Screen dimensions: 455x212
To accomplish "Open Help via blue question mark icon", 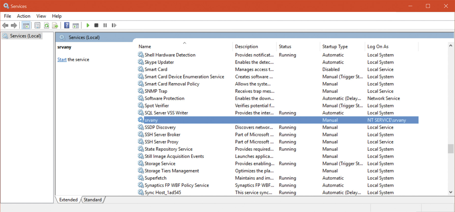I will point(67,25).
